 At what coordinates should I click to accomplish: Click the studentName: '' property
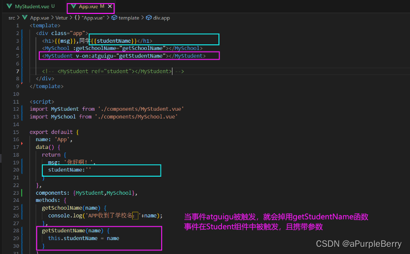(70, 170)
